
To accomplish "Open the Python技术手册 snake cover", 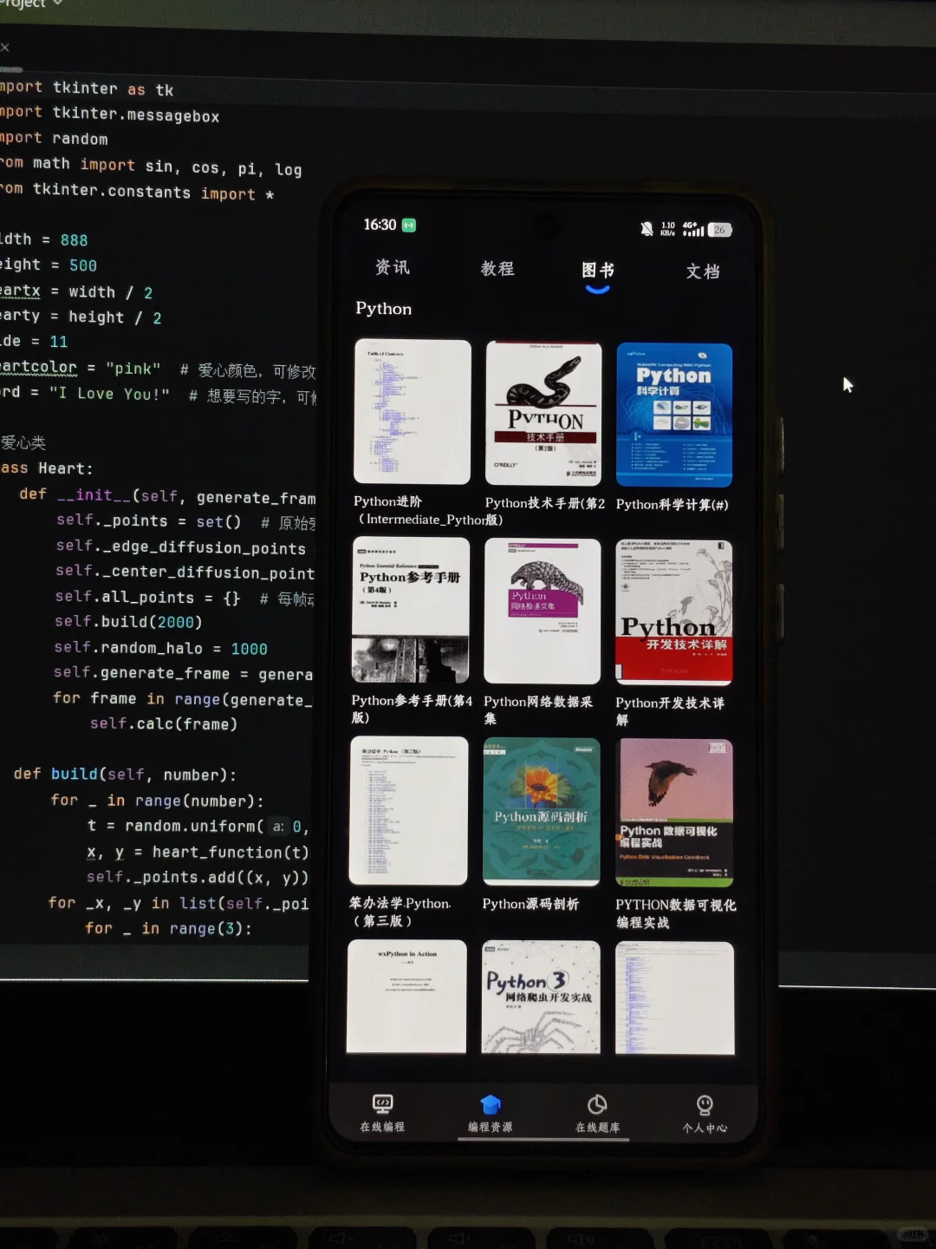I will [x=543, y=413].
